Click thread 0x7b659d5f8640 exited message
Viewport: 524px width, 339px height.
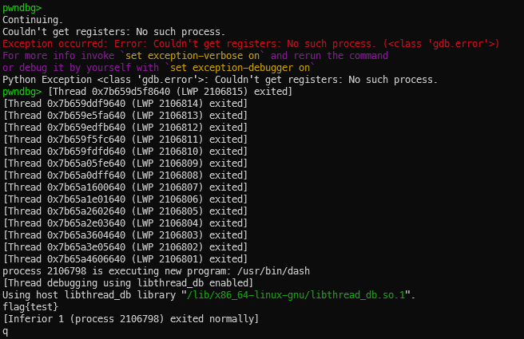tap(170, 92)
